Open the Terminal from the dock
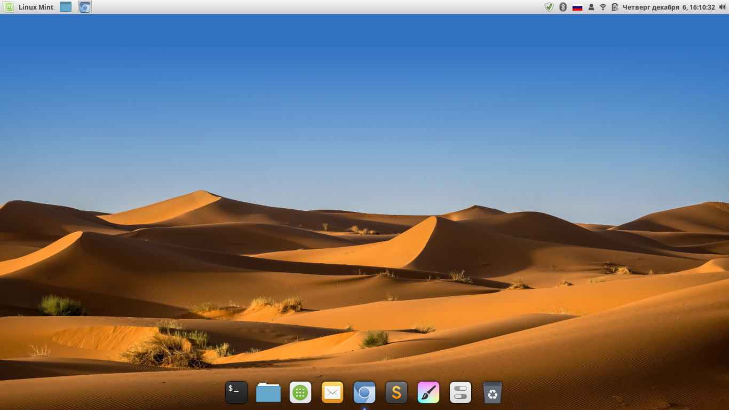Screen dimensions: 729x410 tap(236, 392)
